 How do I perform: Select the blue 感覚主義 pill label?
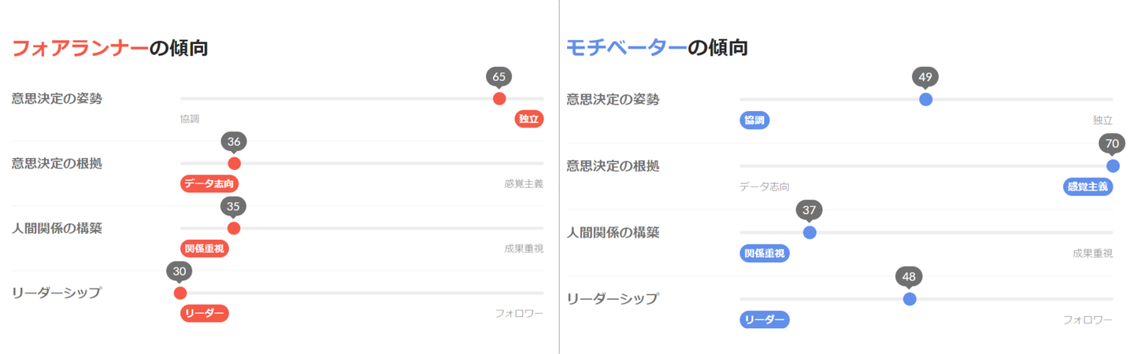[1087, 187]
